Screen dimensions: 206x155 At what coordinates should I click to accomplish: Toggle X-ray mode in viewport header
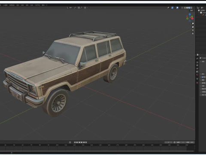tap(182, 8)
